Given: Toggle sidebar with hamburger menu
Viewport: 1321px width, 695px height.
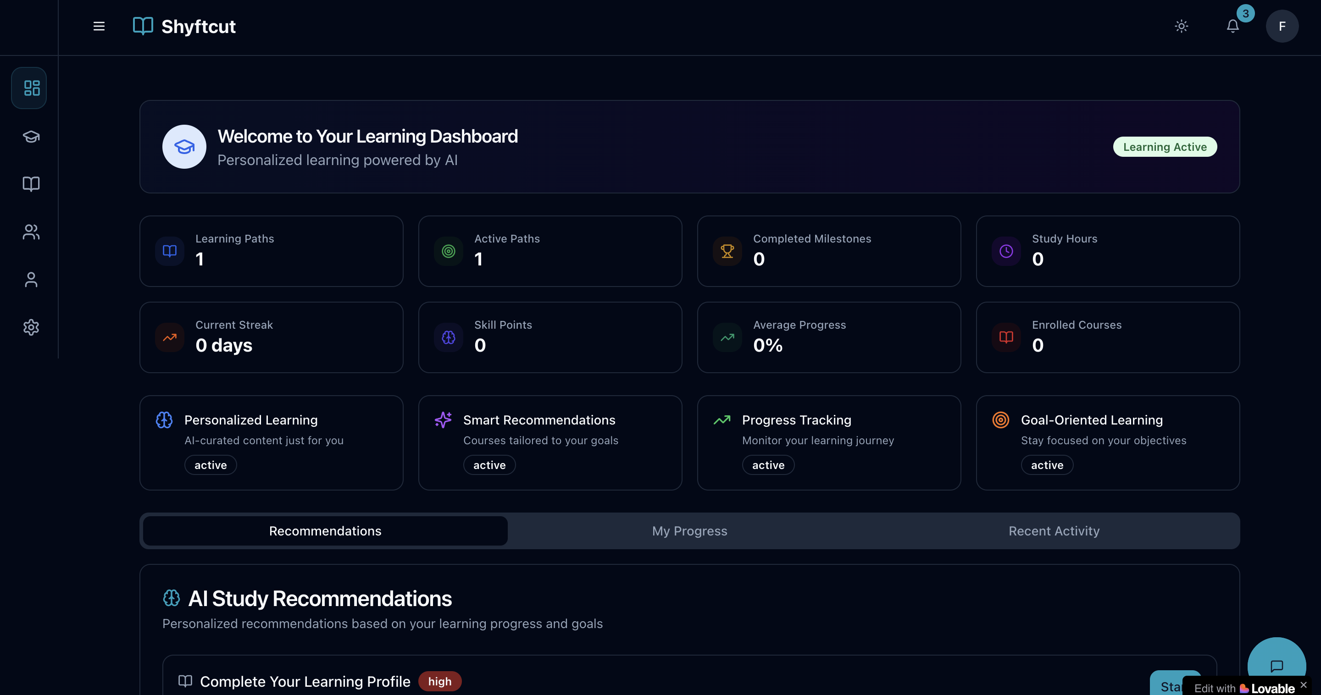Looking at the screenshot, I should click(x=99, y=26).
